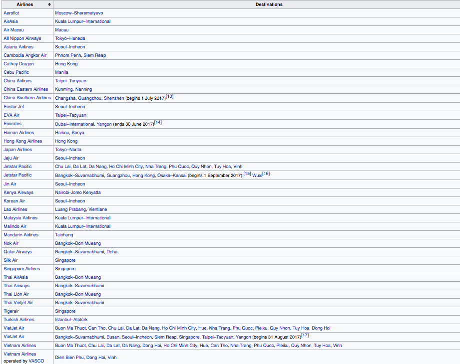This screenshot has height=364, width=460.
Task: Open the Aeroflot airline link
Action: (x=11, y=13)
